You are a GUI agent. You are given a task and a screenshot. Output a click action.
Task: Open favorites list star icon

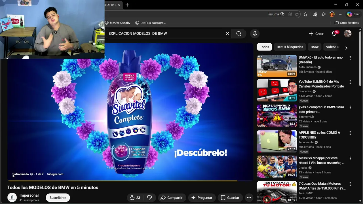click(324, 14)
